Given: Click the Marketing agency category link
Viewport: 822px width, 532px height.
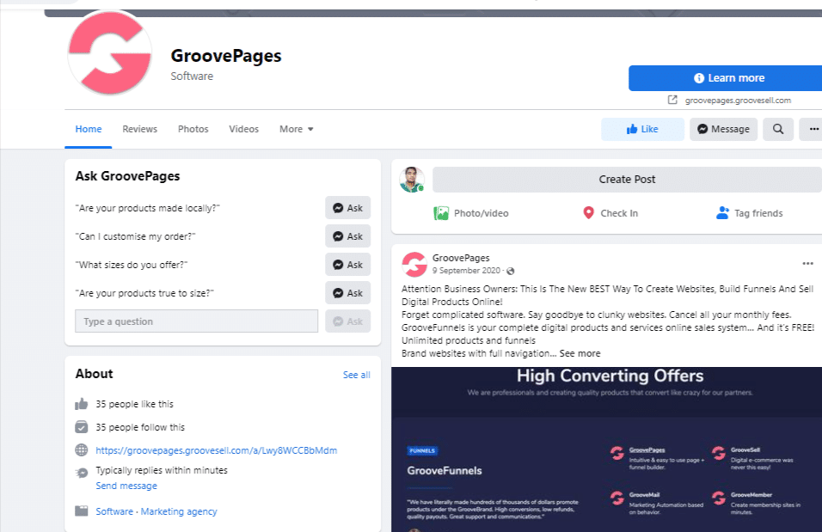Looking at the screenshot, I should (x=179, y=511).
